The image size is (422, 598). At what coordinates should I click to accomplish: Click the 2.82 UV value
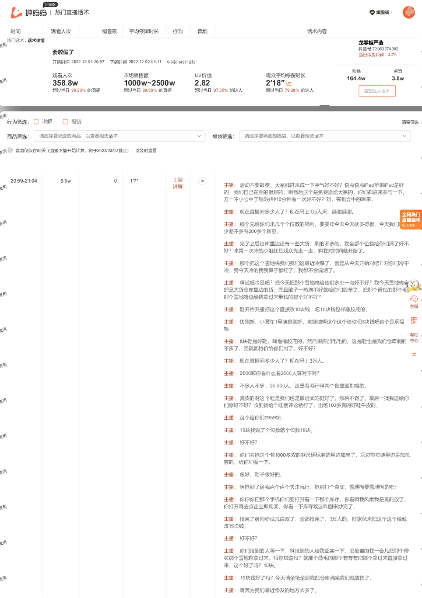coord(202,83)
